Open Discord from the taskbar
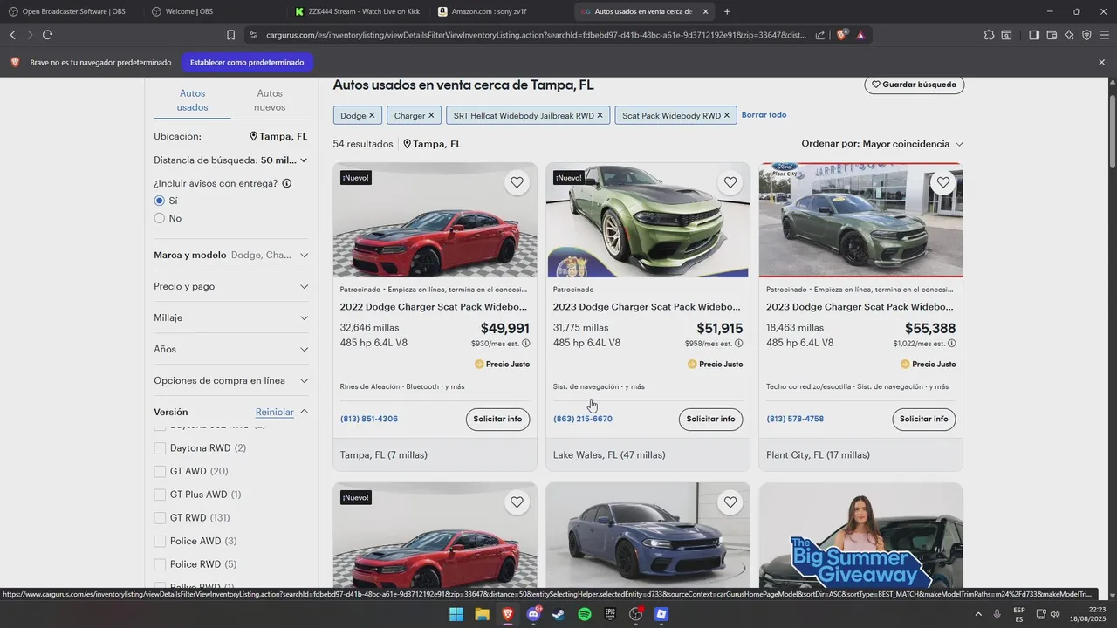 click(x=533, y=614)
